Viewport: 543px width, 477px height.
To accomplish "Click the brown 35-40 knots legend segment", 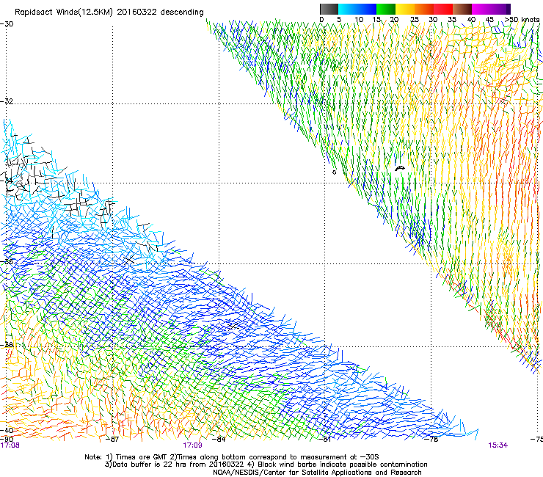I will pyautogui.click(x=462, y=9).
